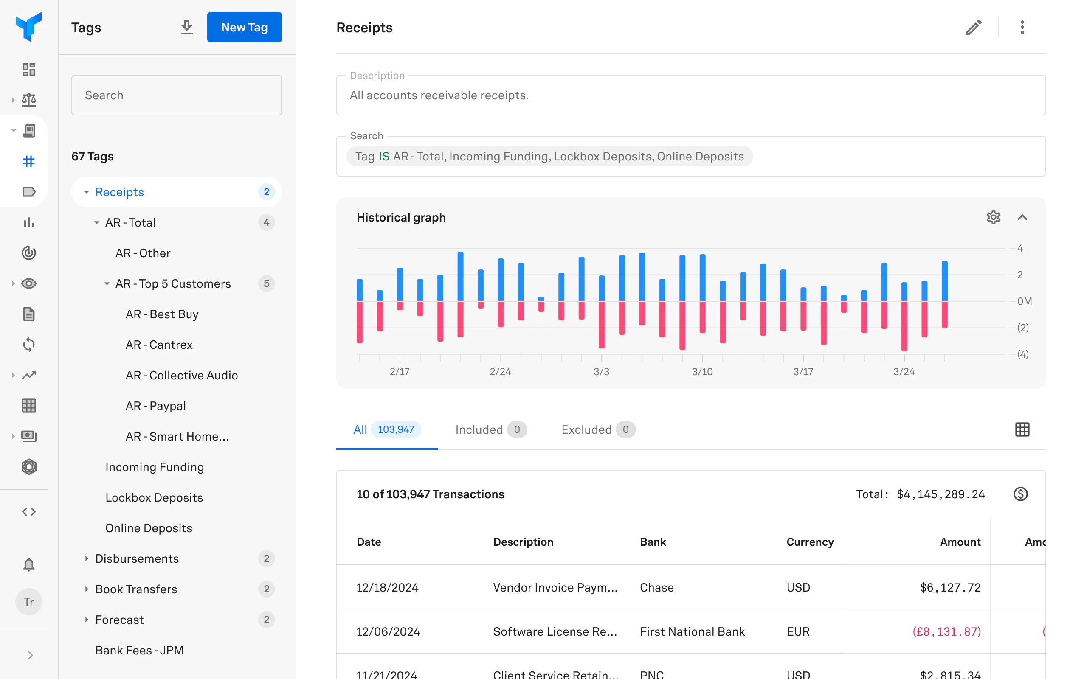The height and width of the screenshot is (679, 1087).
Task: Click the Tags search field
Action: tap(176, 95)
